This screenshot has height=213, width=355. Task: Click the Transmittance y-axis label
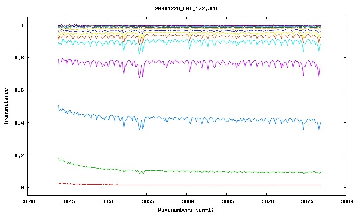click(x=6, y=106)
